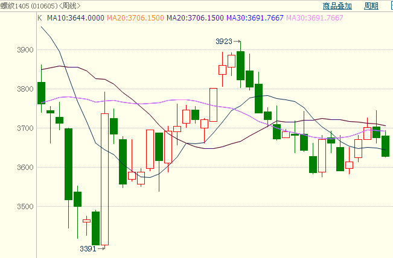Select the tall hollow candle at the 3391 low

point(104,179)
